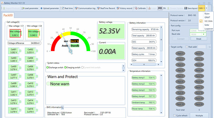This screenshot has height=118, width=214.
Task: Click the Firmware Update toolbar icon
Action: click(x=168, y=8)
